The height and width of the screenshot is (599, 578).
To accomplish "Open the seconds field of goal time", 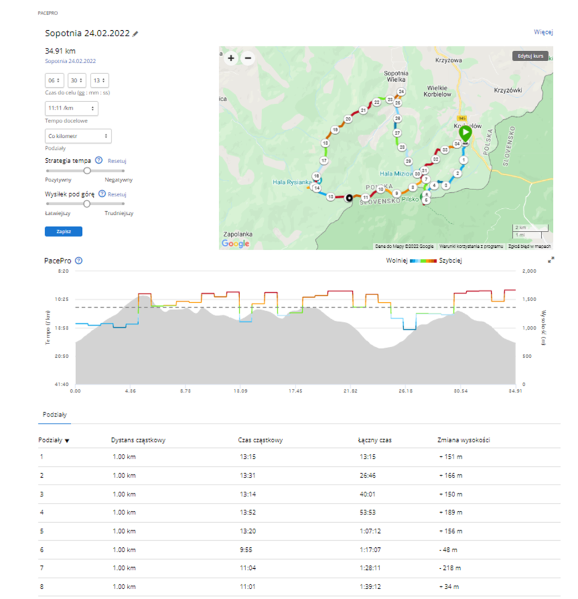I will 99,81.
